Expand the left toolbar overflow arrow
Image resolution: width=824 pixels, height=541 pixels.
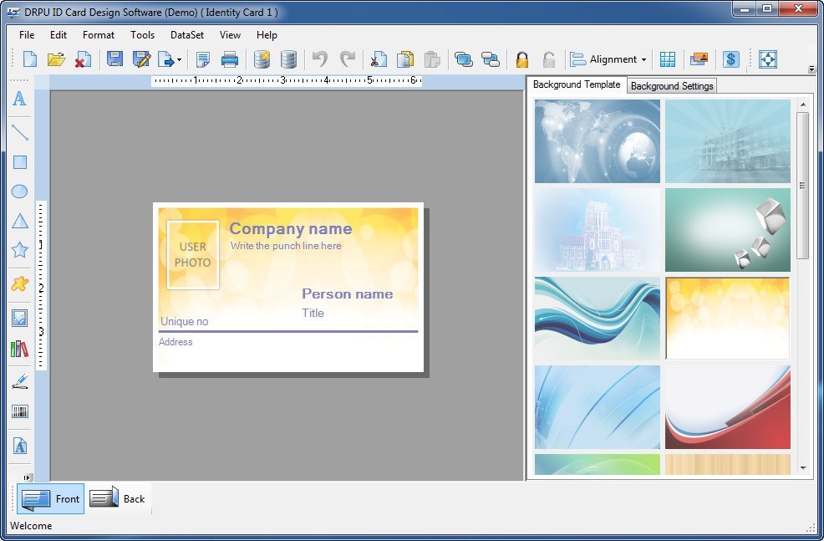tap(27, 477)
